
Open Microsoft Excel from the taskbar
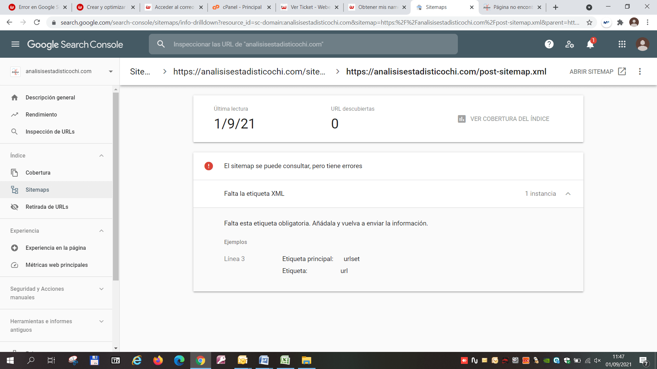[x=285, y=360]
